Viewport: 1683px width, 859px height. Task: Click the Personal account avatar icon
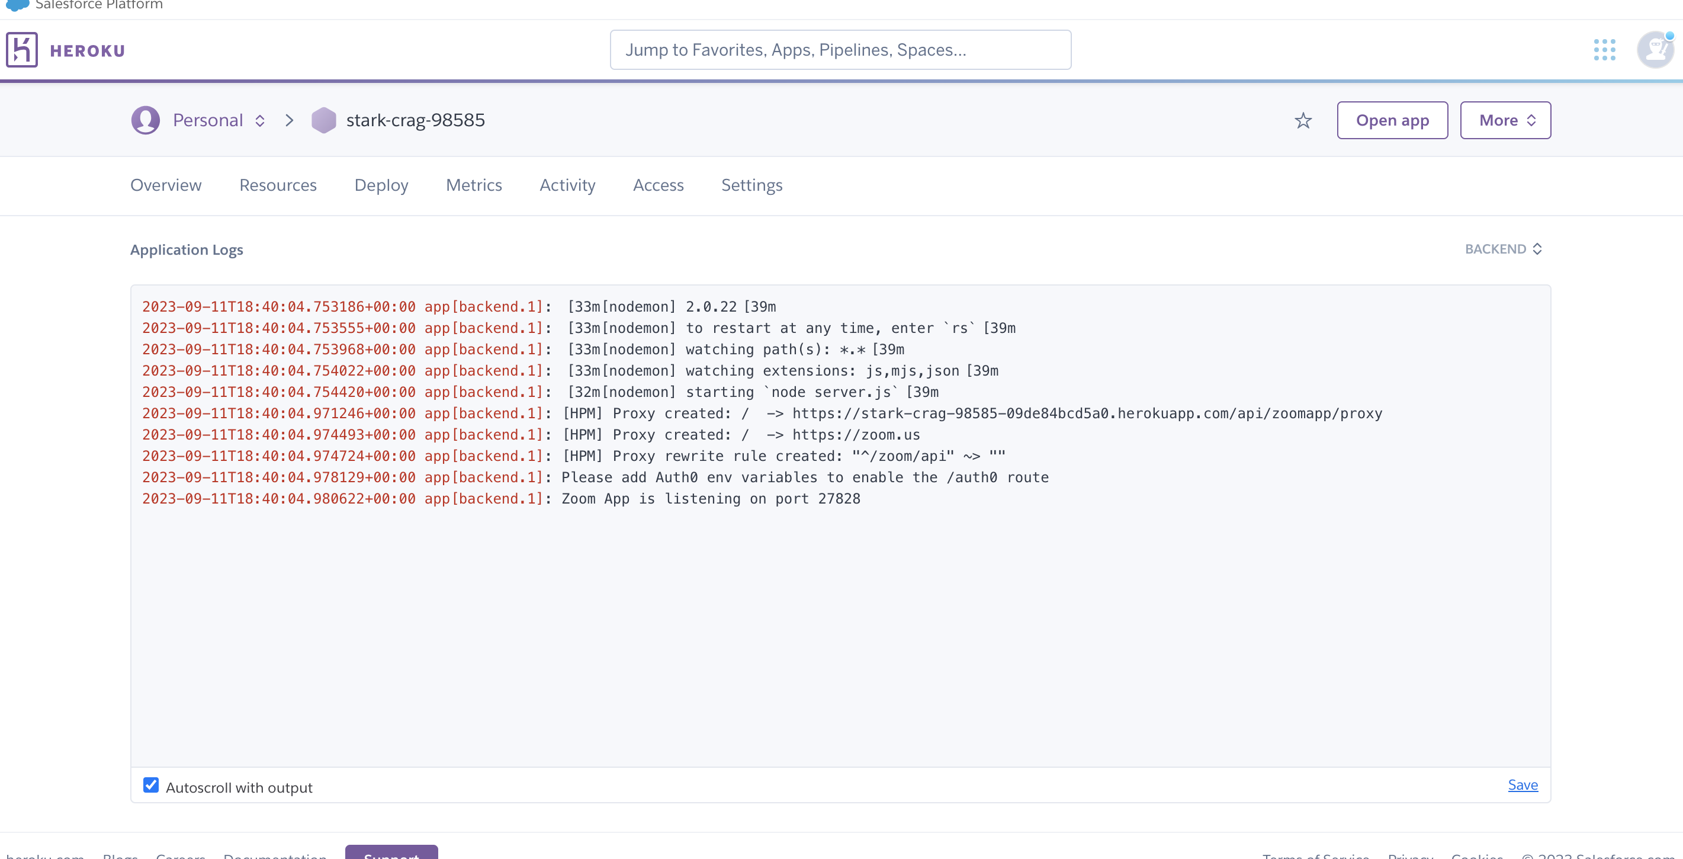146,120
